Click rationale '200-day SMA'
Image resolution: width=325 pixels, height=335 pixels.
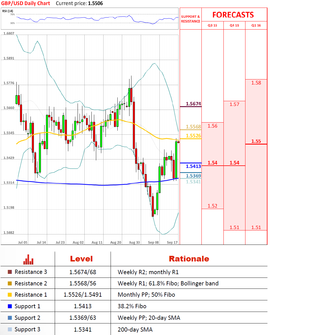click(135, 330)
